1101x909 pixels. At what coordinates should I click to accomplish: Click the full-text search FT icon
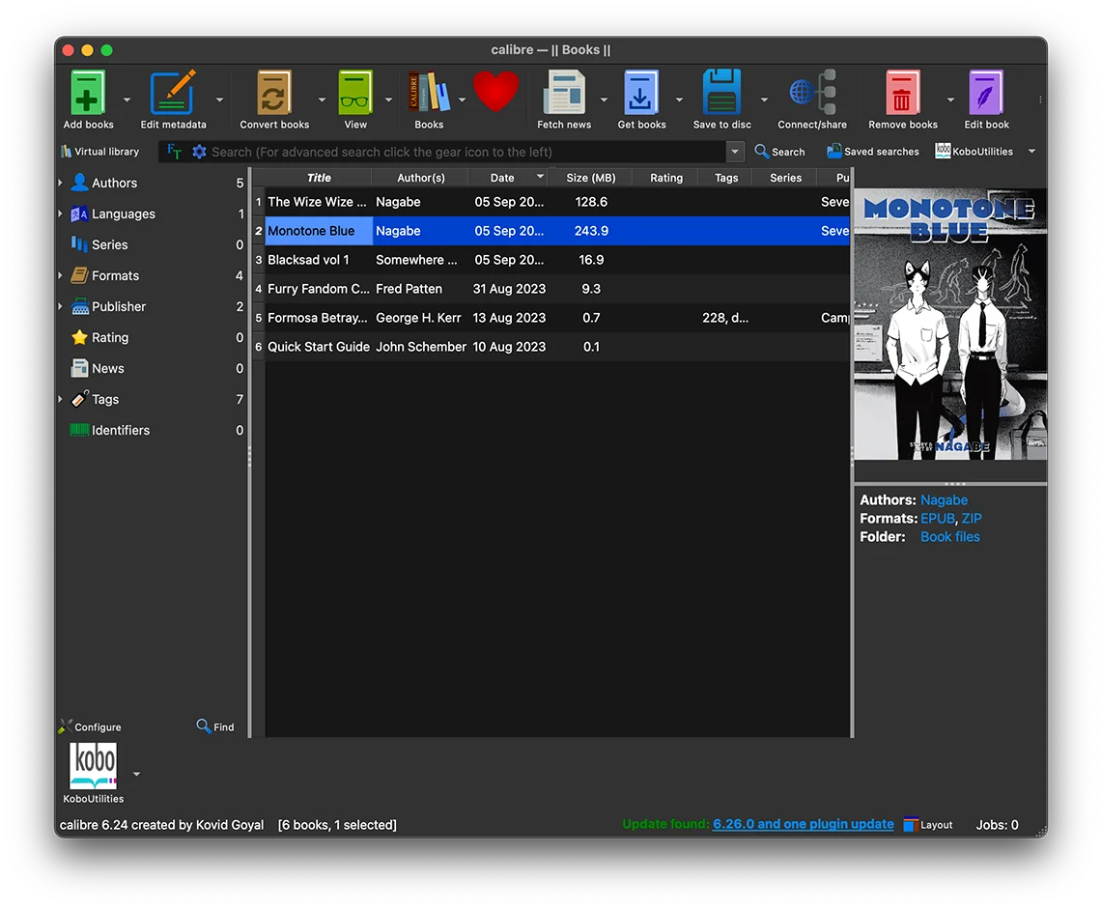coord(174,152)
